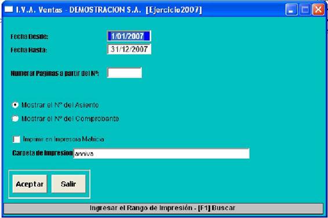Click the Carpeta de Impresion label
The height and width of the screenshot is (218, 328).
coord(42,153)
